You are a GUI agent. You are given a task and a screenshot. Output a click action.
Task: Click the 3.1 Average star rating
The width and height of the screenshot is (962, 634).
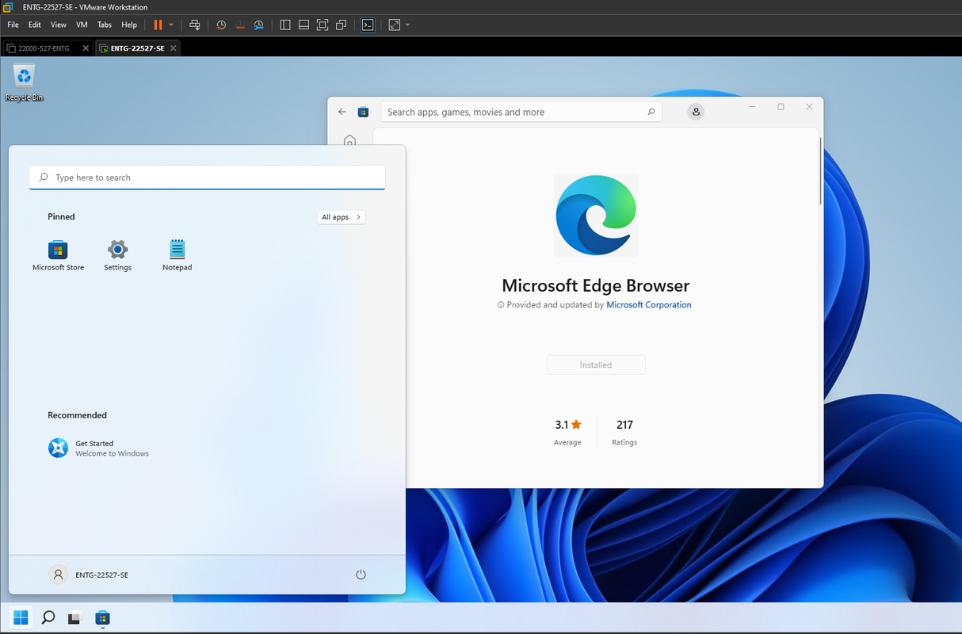pyautogui.click(x=568, y=432)
